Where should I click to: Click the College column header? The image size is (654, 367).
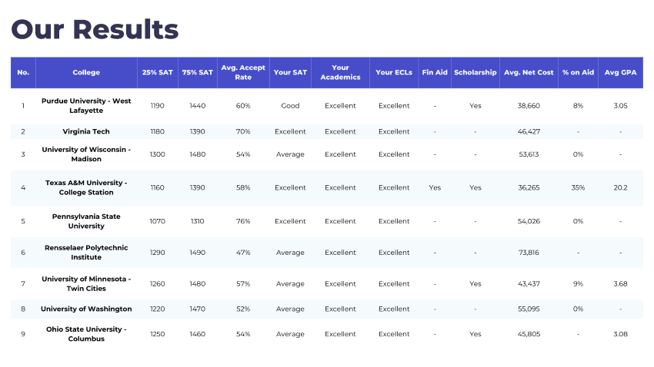pos(86,72)
